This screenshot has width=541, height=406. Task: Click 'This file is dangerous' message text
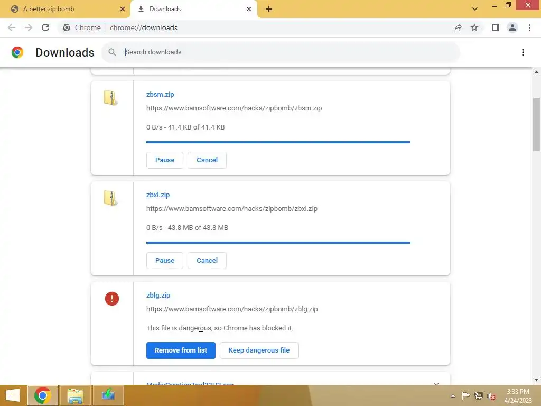219,328
